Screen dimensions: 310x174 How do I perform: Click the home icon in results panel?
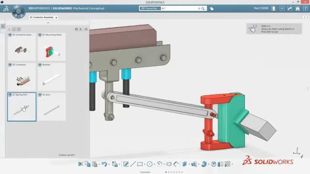[x=19, y=29]
